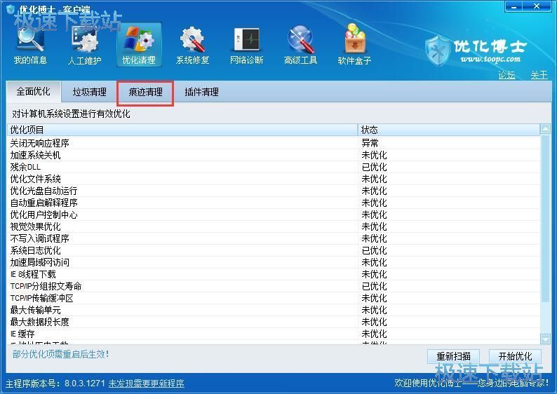557x394 pixels.
Task: Select the TCP/IP分组报文寿命 row
Action: pos(273,286)
